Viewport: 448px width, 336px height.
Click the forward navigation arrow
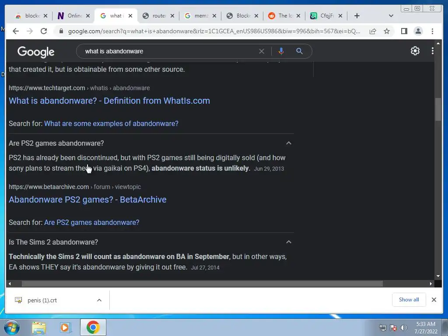(30, 31)
